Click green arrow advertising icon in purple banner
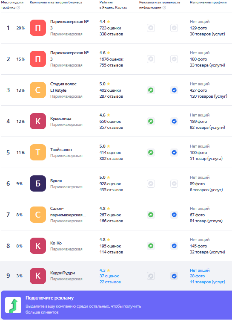The image size is (232, 320). point(13,305)
